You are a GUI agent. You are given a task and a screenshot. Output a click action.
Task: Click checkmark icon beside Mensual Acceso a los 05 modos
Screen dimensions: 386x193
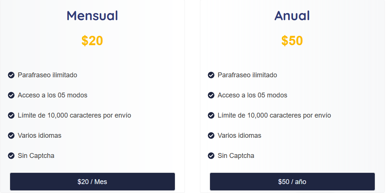click(11, 95)
